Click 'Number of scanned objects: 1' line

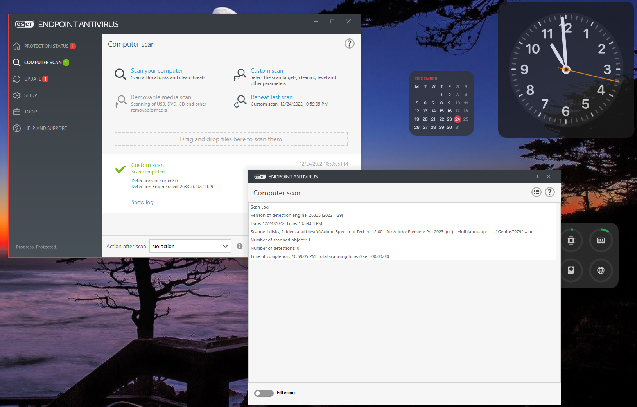280,240
